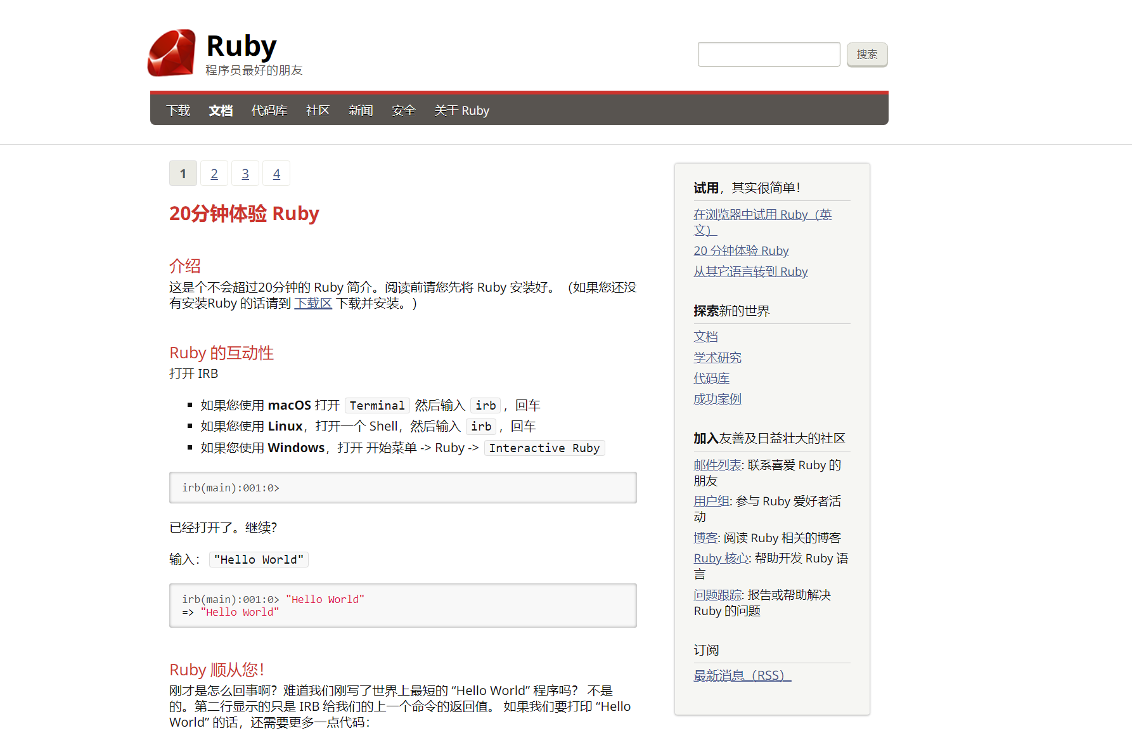Click the 已经打开了。继续? paragraph
This screenshot has height=733, width=1132.
tap(223, 528)
